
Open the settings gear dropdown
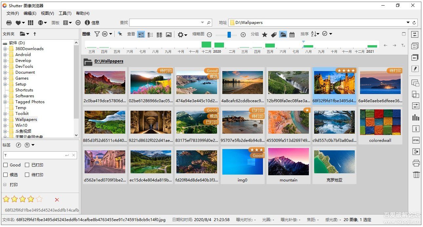(x=182, y=34)
